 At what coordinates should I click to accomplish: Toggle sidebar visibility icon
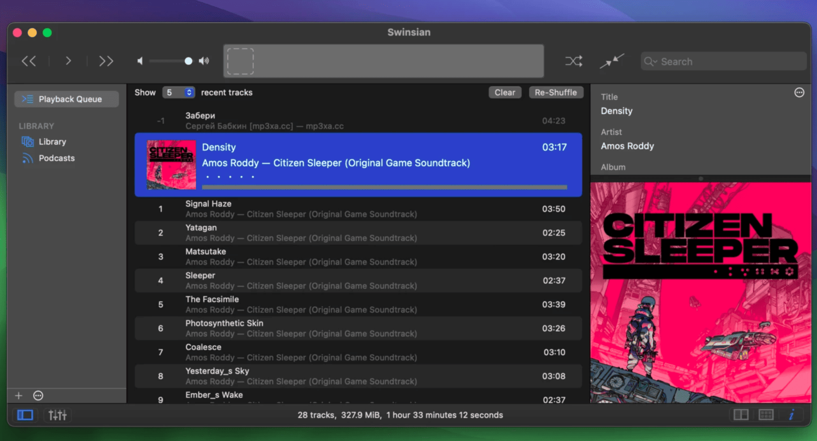coord(25,415)
